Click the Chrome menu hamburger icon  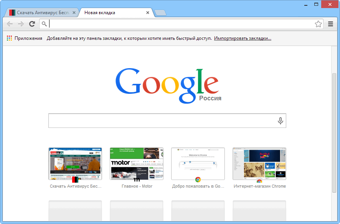click(x=330, y=24)
